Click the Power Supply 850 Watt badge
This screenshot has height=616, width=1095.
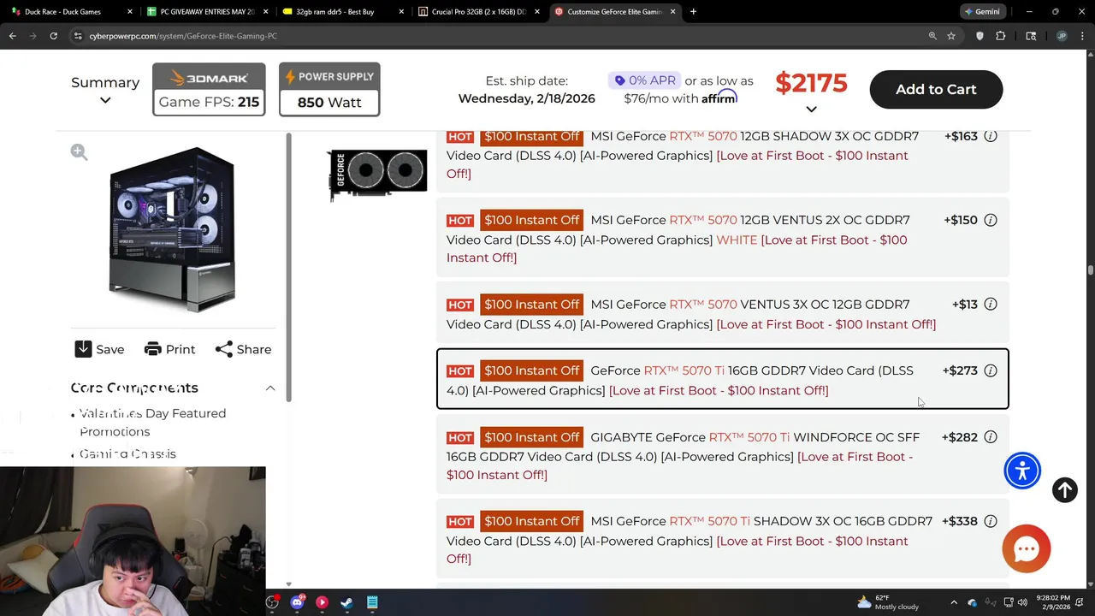329,90
